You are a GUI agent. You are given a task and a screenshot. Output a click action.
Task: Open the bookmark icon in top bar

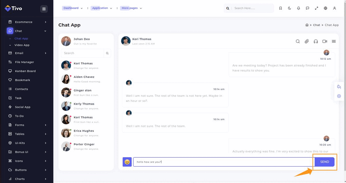click(x=281, y=8)
